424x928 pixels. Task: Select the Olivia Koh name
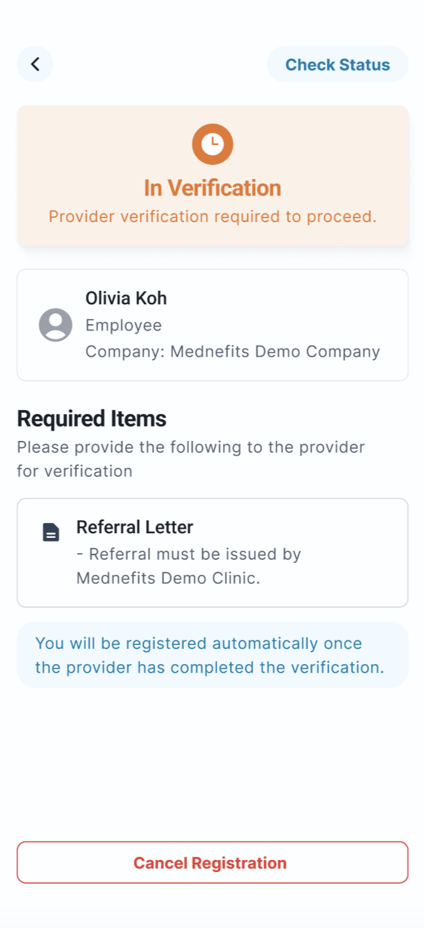tap(126, 298)
